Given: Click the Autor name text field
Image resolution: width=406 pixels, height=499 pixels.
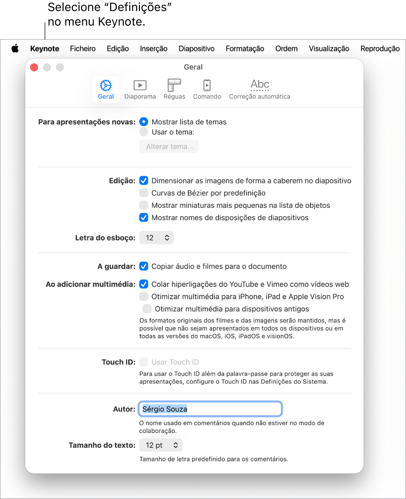Looking at the screenshot, I should tap(210, 409).
